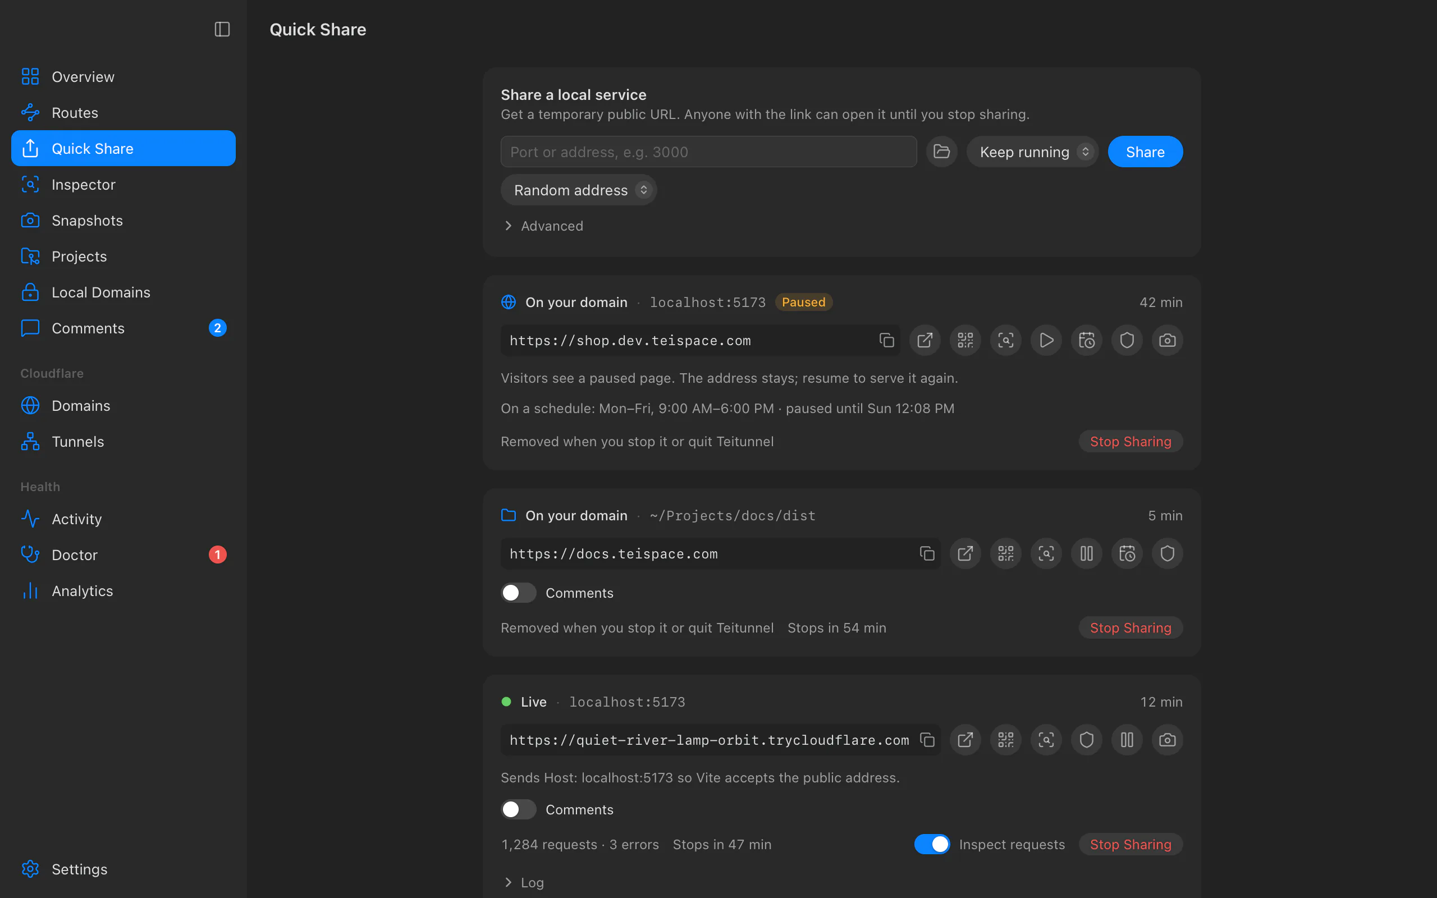This screenshot has height=898, width=1437.
Task: Open shield protection for shop.dev.teispace.com
Action: (1127, 340)
